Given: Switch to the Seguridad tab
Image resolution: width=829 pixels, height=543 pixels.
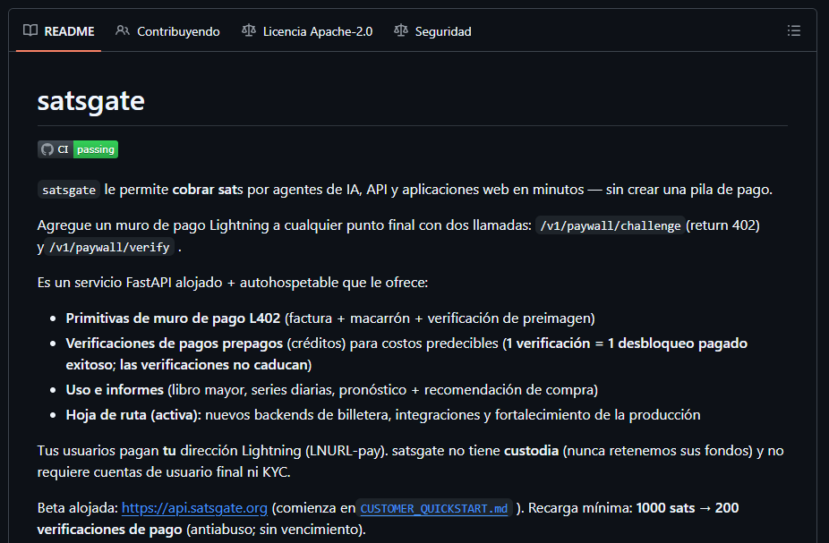Looking at the screenshot, I should (x=432, y=31).
